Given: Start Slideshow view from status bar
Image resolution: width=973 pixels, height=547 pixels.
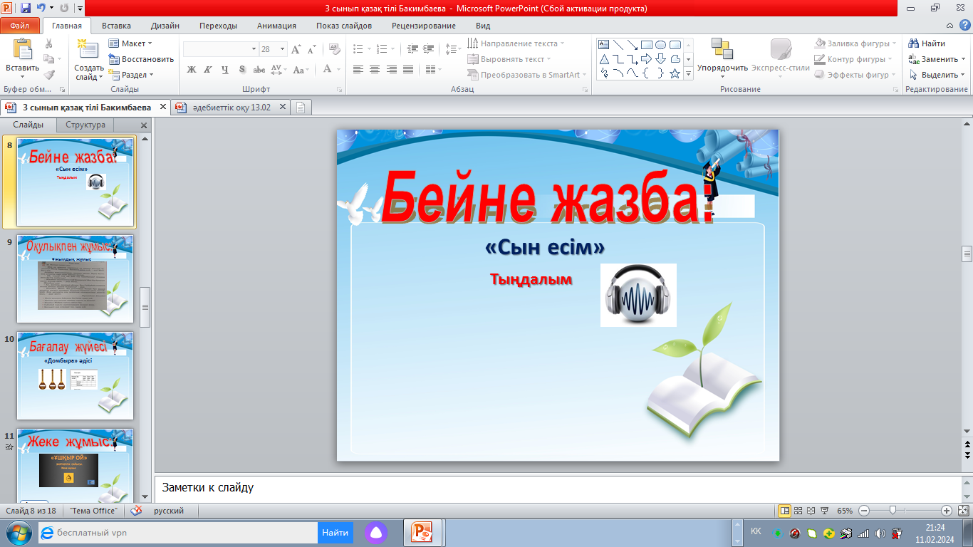Looking at the screenshot, I should pyautogui.click(x=824, y=511).
